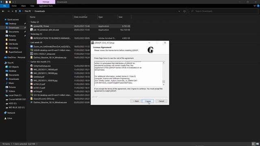Go back with the Back arrow
The image size is (260, 146).
[x=3, y=11]
